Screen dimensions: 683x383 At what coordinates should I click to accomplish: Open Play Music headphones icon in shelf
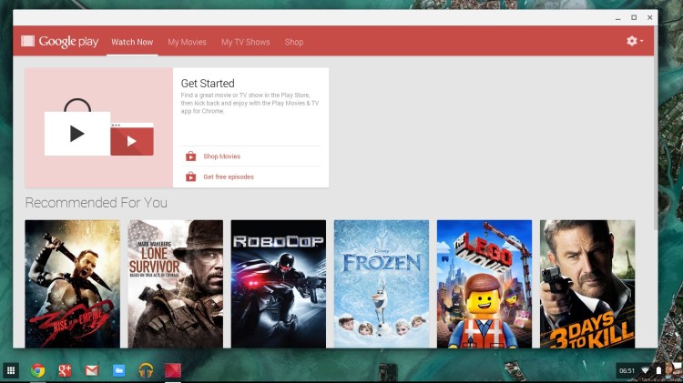146,370
